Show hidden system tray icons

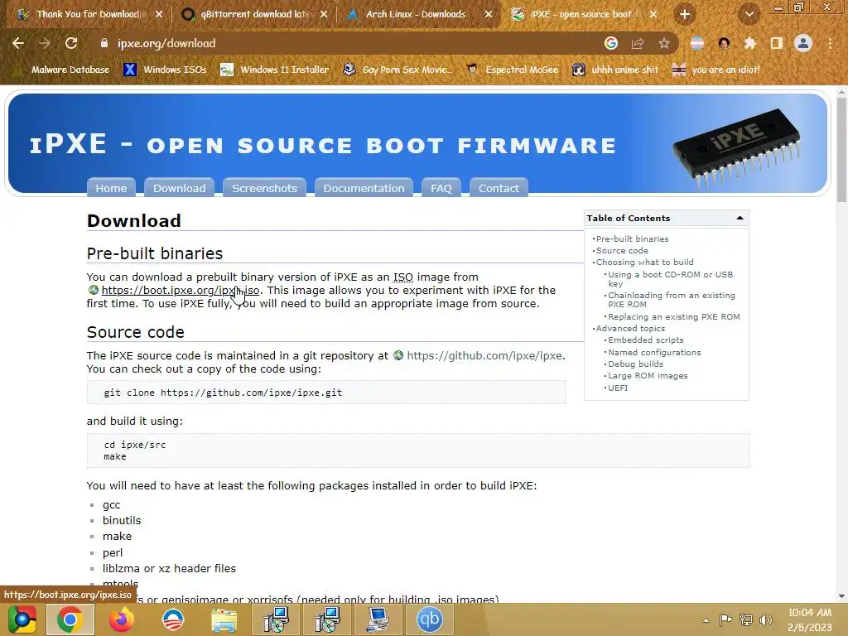[706, 620]
